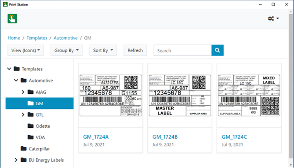Screen dimensions: 294x168
Task: Click the EU Energy Labels folder icon
Action: click(23, 159)
